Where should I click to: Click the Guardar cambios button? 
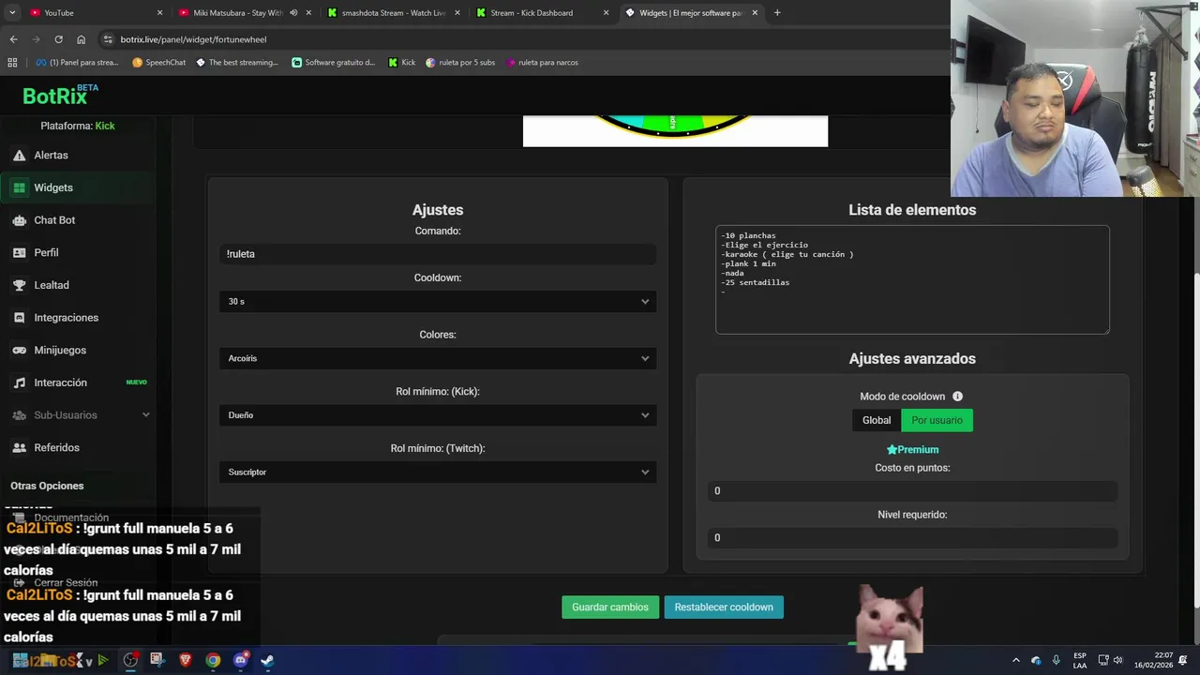610,607
